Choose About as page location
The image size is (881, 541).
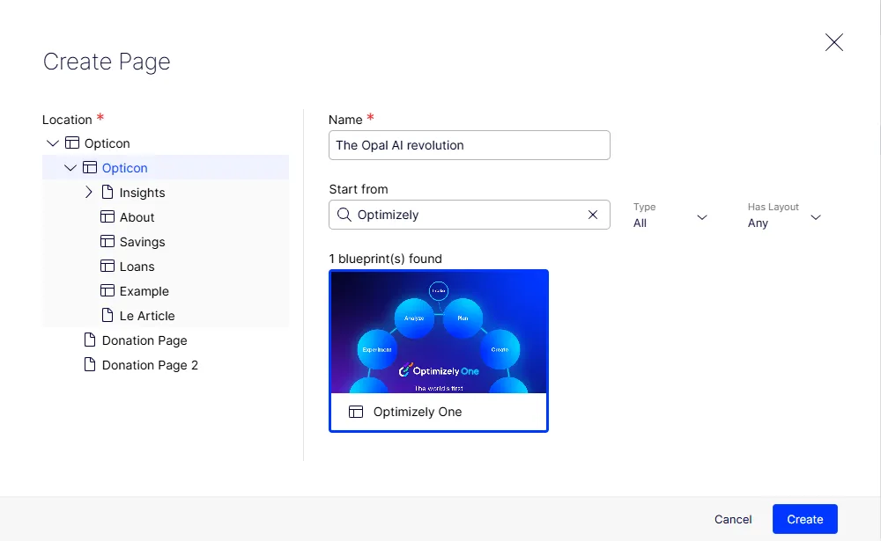point(137,218)
